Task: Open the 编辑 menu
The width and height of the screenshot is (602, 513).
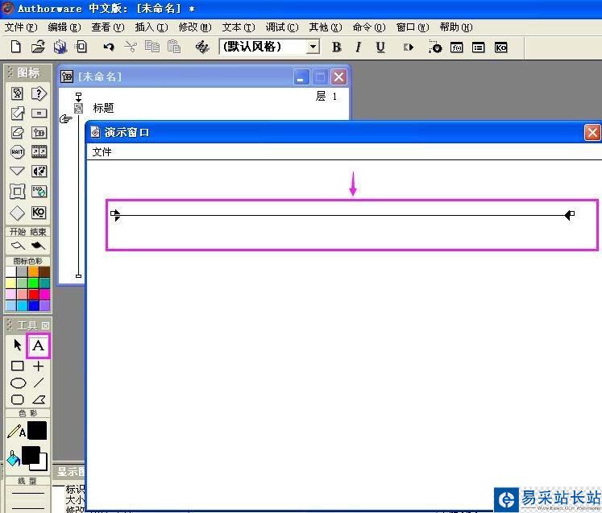Action: [x=64, y=27]
